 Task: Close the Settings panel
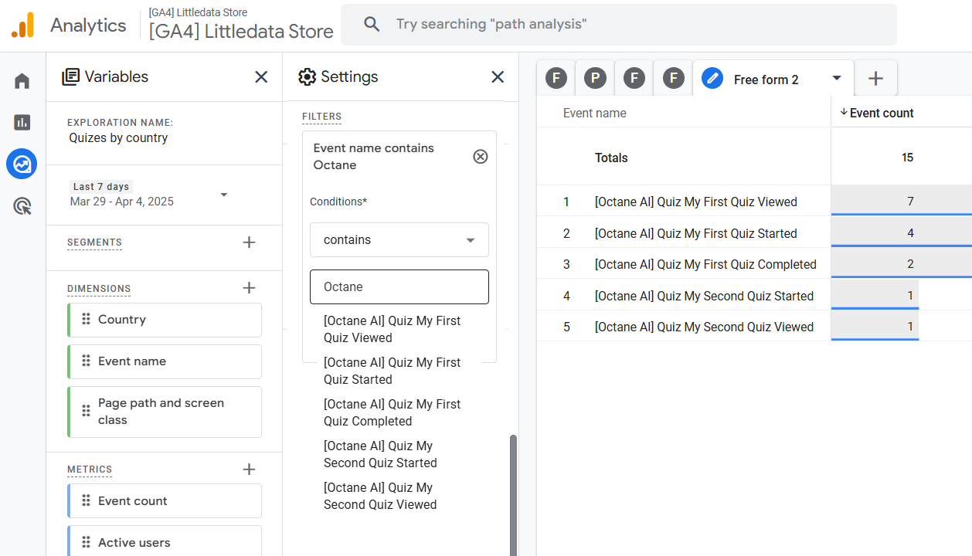pos(498,76)
